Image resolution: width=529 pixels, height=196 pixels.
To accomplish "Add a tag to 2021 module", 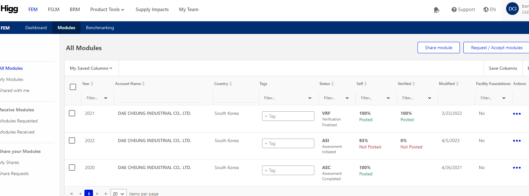I will coord(288,116).
